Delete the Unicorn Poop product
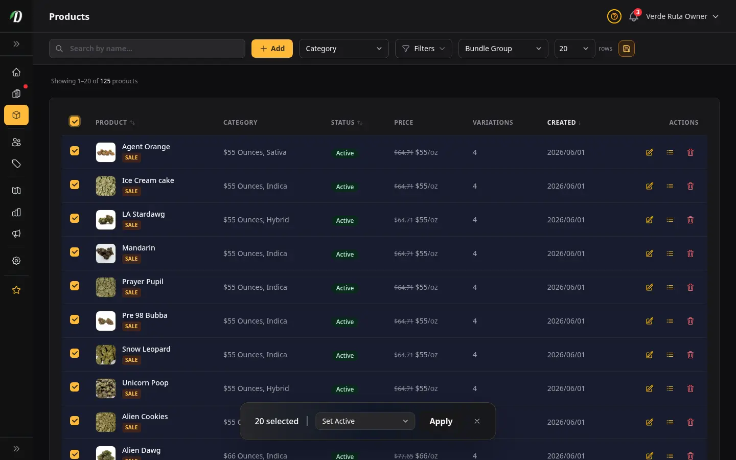This screenshot has height=460, width=736. [x=691, y=388]
